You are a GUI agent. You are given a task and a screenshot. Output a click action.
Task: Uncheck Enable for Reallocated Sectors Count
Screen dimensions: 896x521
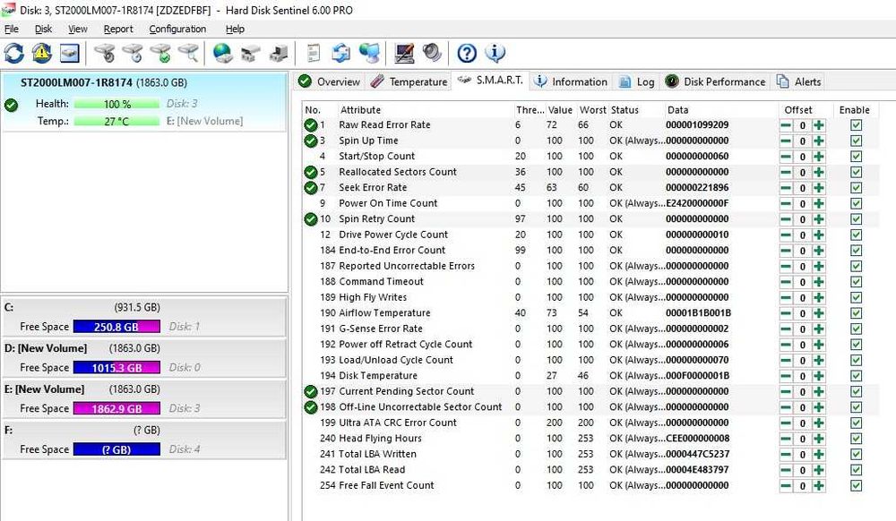(856, 173)
